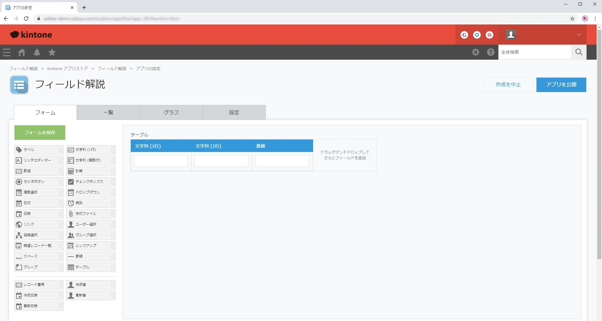Pick the 組織選択 field item
602x321 pixels.
pos(39,235)
